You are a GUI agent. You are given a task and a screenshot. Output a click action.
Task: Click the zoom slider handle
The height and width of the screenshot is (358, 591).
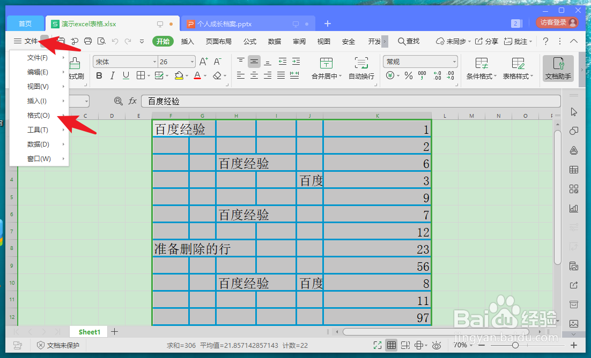pos(515,345)
